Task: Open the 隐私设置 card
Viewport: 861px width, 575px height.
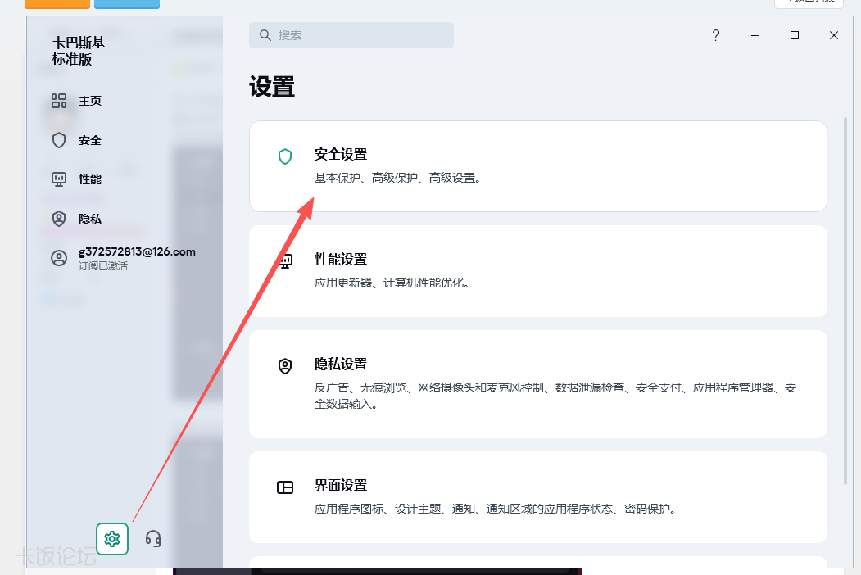Action: [538, 384]
